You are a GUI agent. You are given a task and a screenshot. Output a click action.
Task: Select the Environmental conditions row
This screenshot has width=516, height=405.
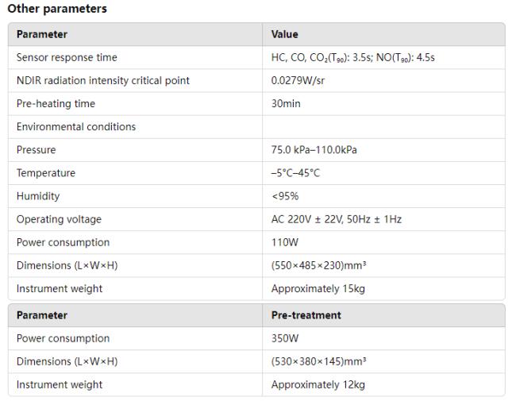[x=256, y=127]
